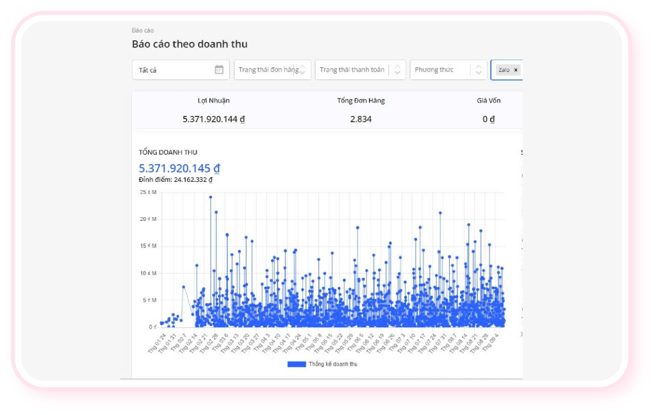The height and width of the screenshot is (415, 656).
Task: Go to the Báo cáo breadcrumb
Action: coord(143,30)
